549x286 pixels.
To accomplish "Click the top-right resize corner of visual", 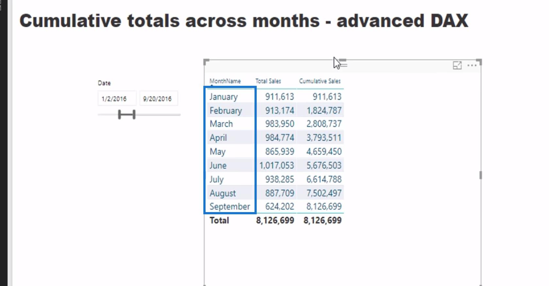I will (479, 62).
